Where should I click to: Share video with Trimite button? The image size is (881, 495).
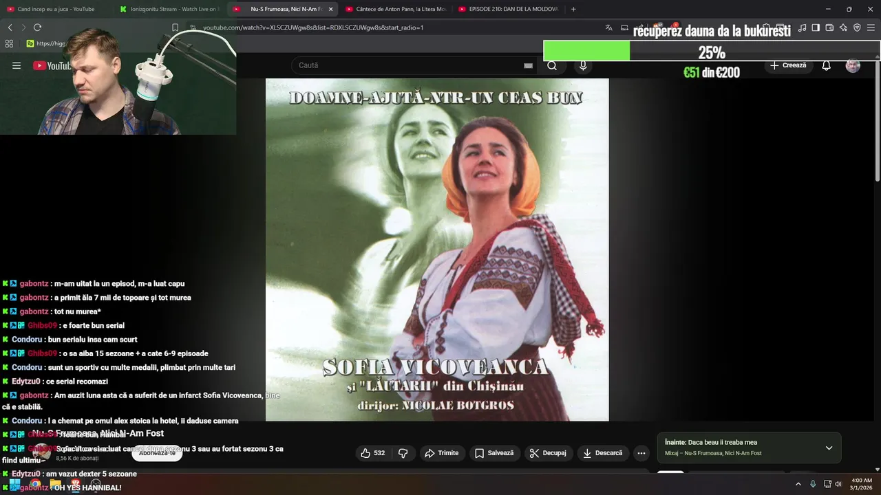click(441, 453)
